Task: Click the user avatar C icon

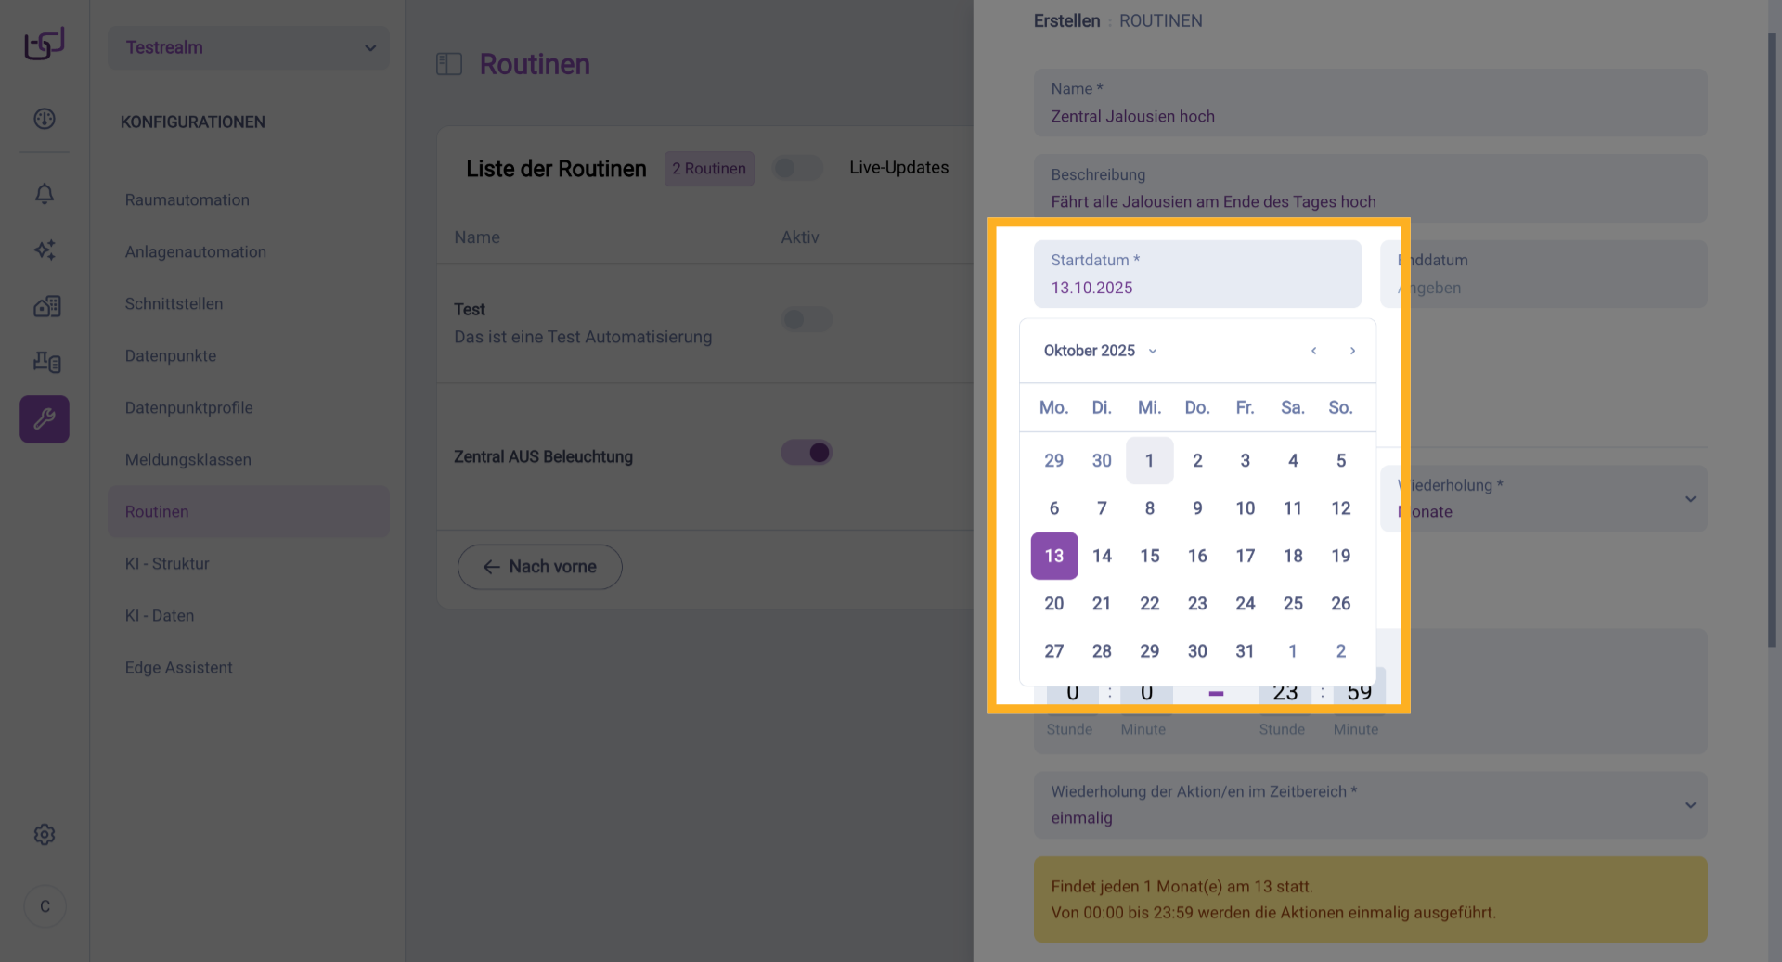Action: pyautogui.click(x=45, y=906)
